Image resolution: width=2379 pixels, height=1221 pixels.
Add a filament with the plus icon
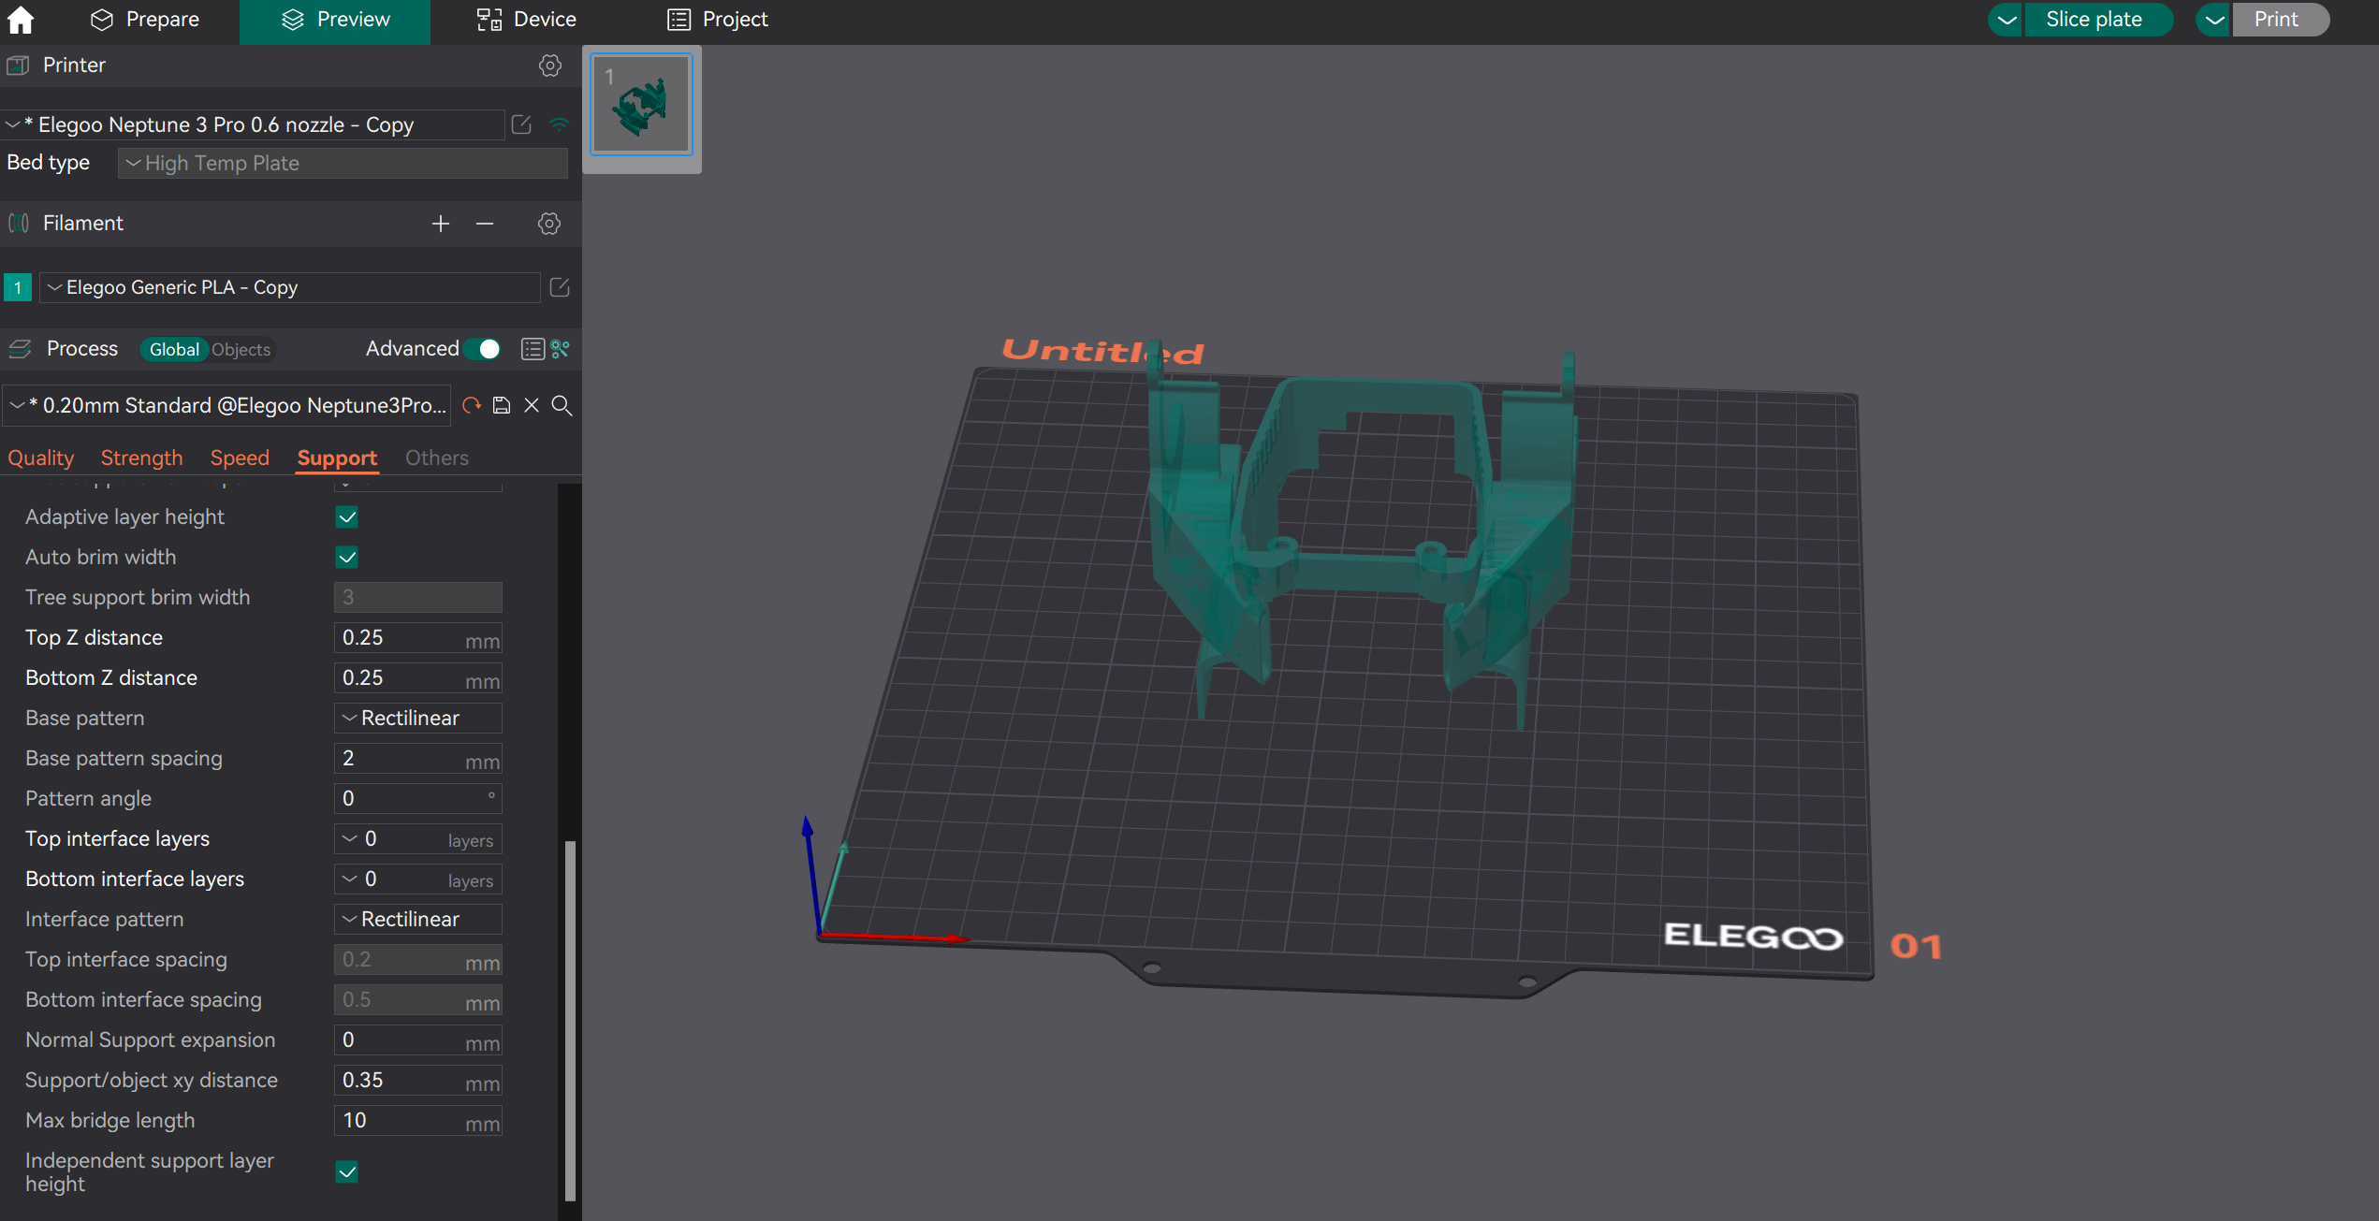(440, 224)
